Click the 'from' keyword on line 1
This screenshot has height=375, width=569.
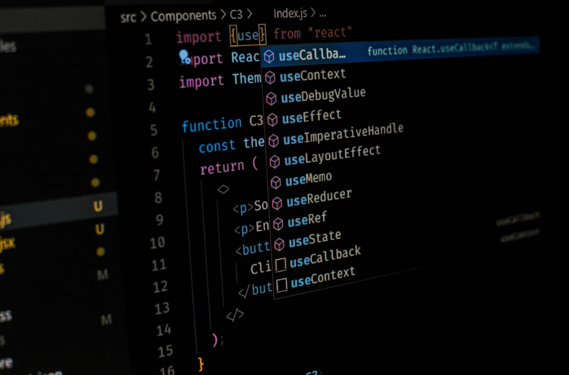pyautogui.click(x=287, y=34)
